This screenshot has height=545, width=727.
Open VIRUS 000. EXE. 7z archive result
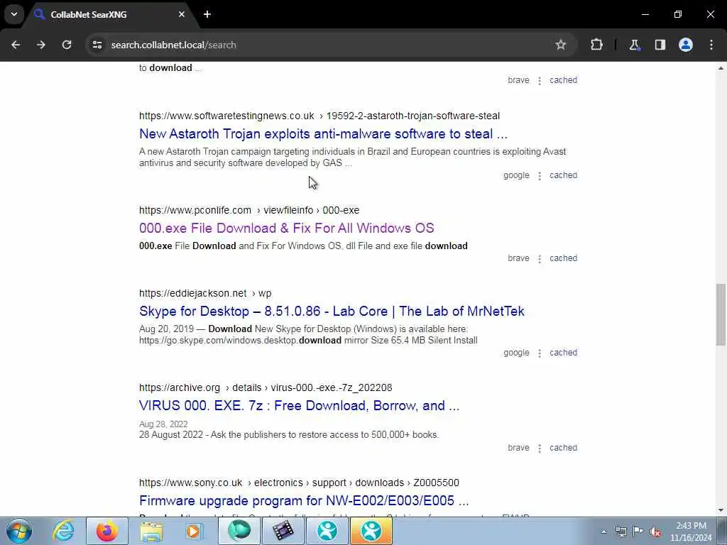299,405
